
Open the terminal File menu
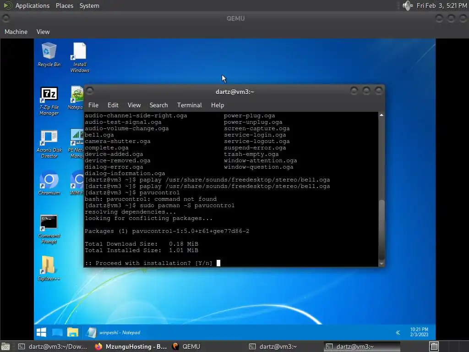pos(93,105)
